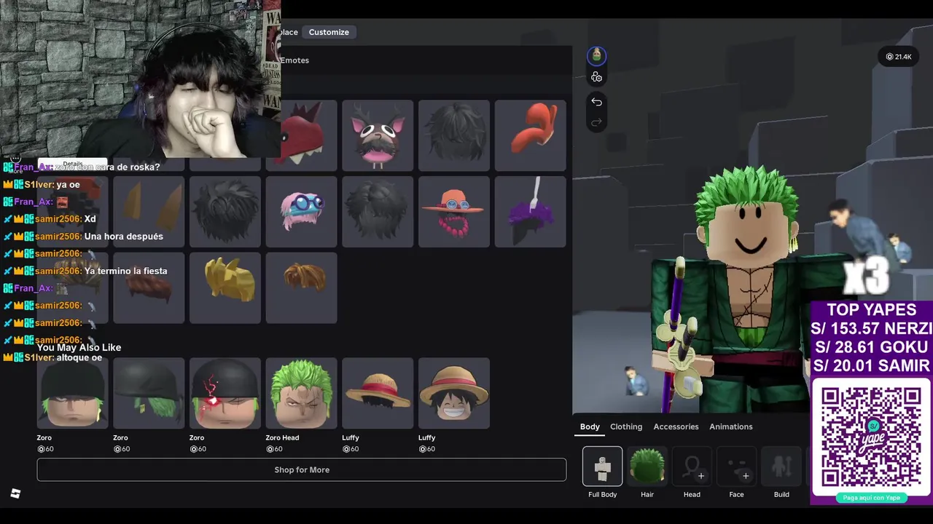Open the Zoro Head item
The height and width of the screenshot is (524, 933).
pyautogui.click(x=301, y=393)
